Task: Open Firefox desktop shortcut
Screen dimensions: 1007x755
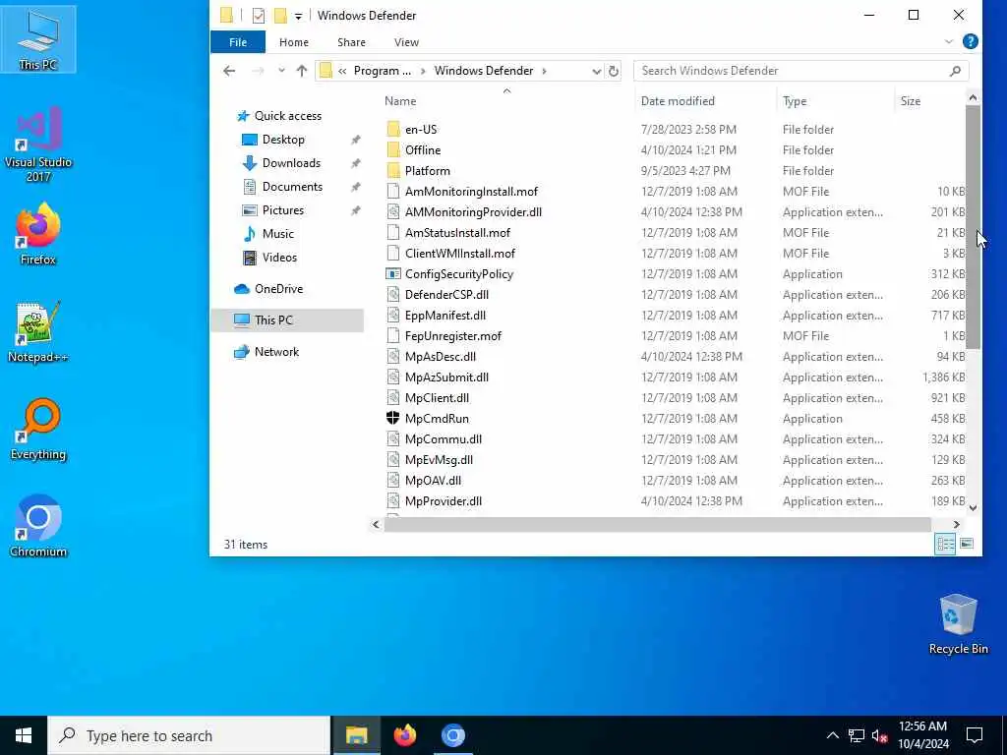Action: (38, 234)
